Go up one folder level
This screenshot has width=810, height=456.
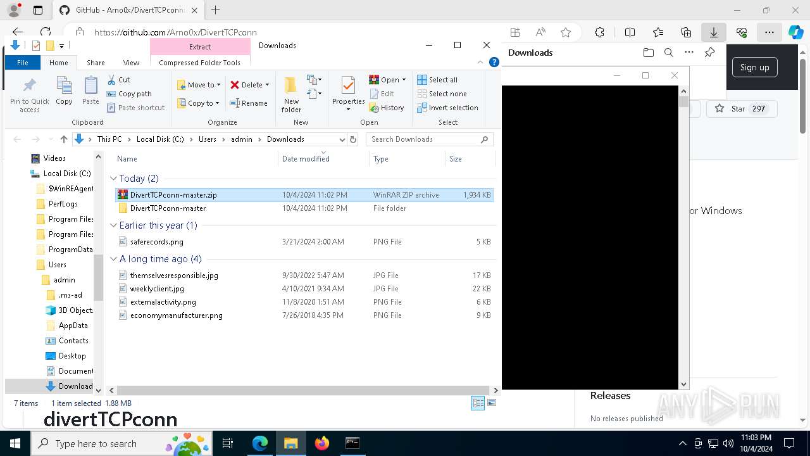[x=63, y=139]
